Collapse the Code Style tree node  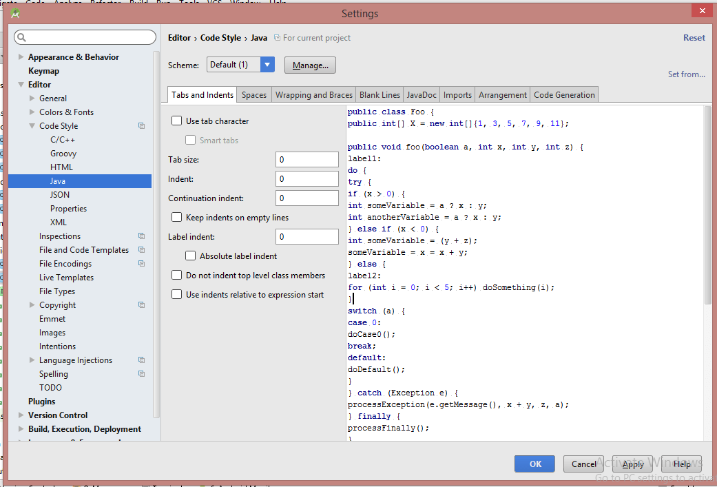tap(32, 126)
